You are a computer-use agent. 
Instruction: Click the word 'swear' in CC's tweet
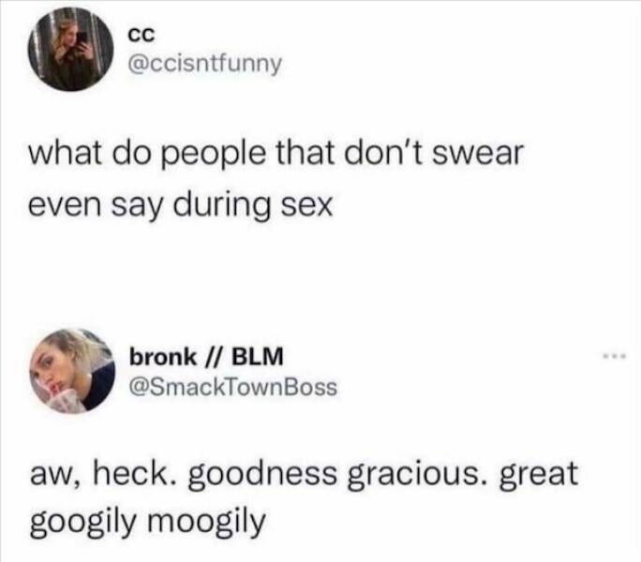pyautogui.click(x=478, y=155)
